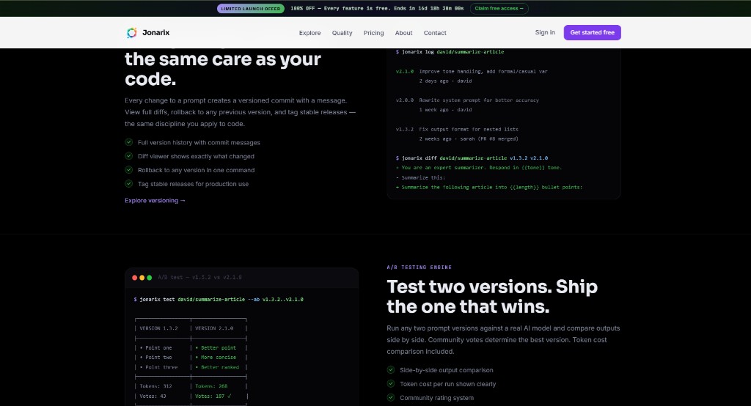Click check icon beside Diff viewer shows

pos(129,156)
